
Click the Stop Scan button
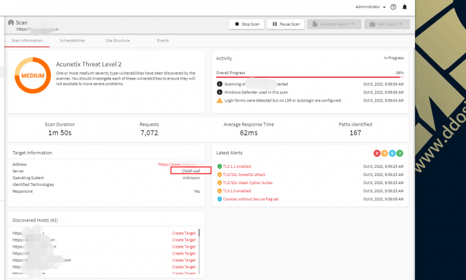(247, 24)
